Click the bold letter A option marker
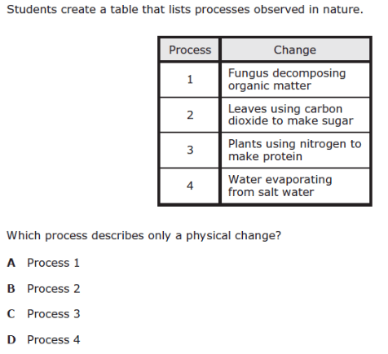388x354 pixels. [x=11, y=263]
